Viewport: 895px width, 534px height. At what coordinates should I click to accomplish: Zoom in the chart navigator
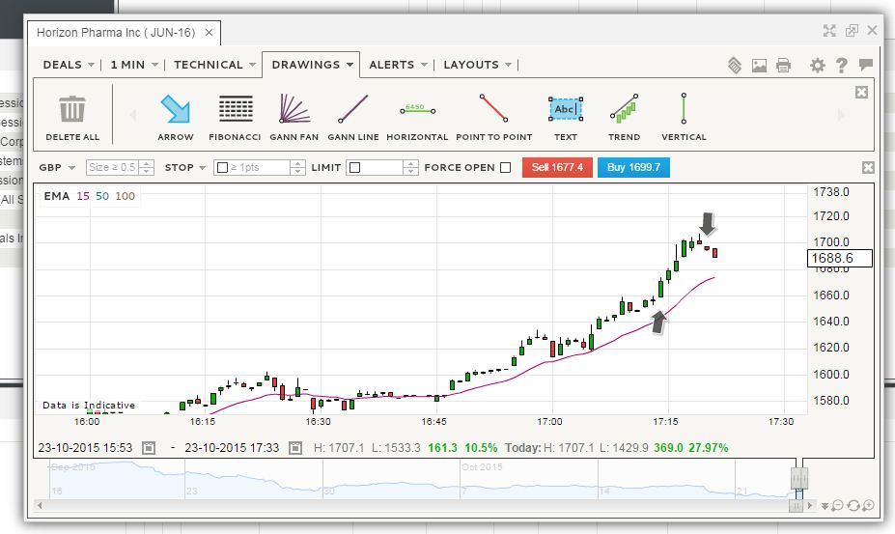868,505
